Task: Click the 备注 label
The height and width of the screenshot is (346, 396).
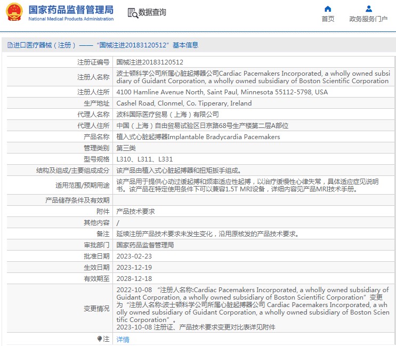Action: point(103,234)
